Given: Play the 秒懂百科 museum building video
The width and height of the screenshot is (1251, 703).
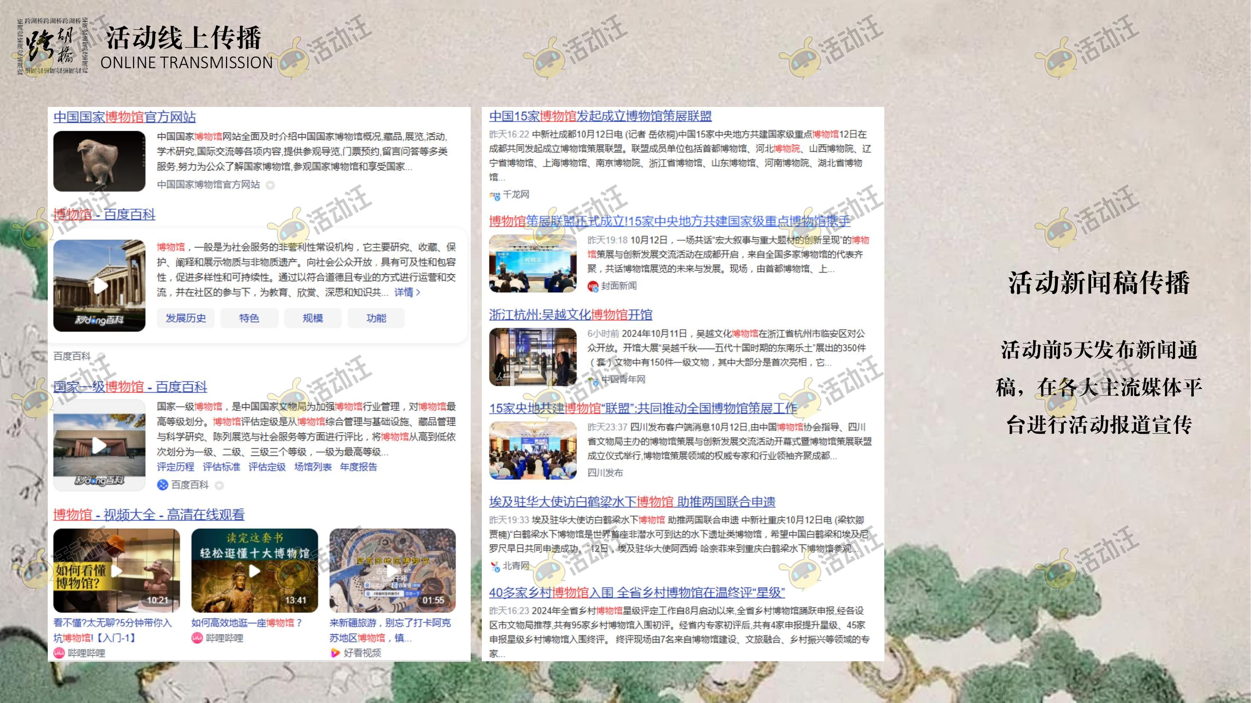Looking at the screenshot, I should tap(99, 285).
